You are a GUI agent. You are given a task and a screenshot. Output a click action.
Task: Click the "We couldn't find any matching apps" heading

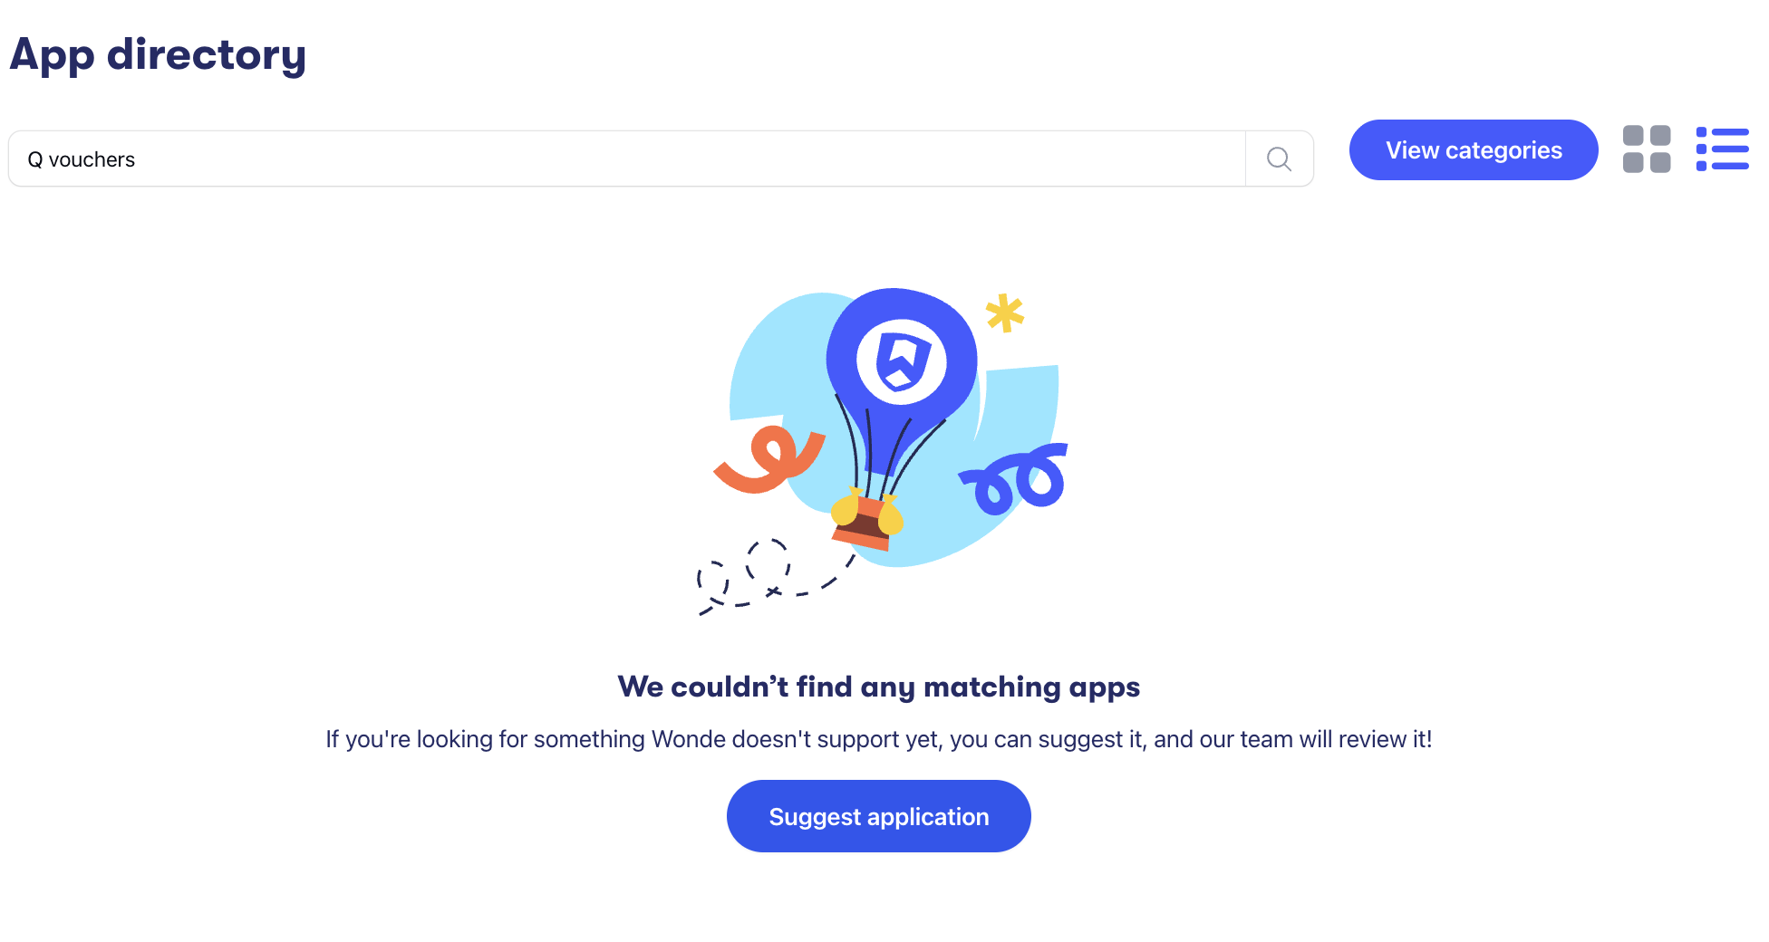[x=878, y=687]
